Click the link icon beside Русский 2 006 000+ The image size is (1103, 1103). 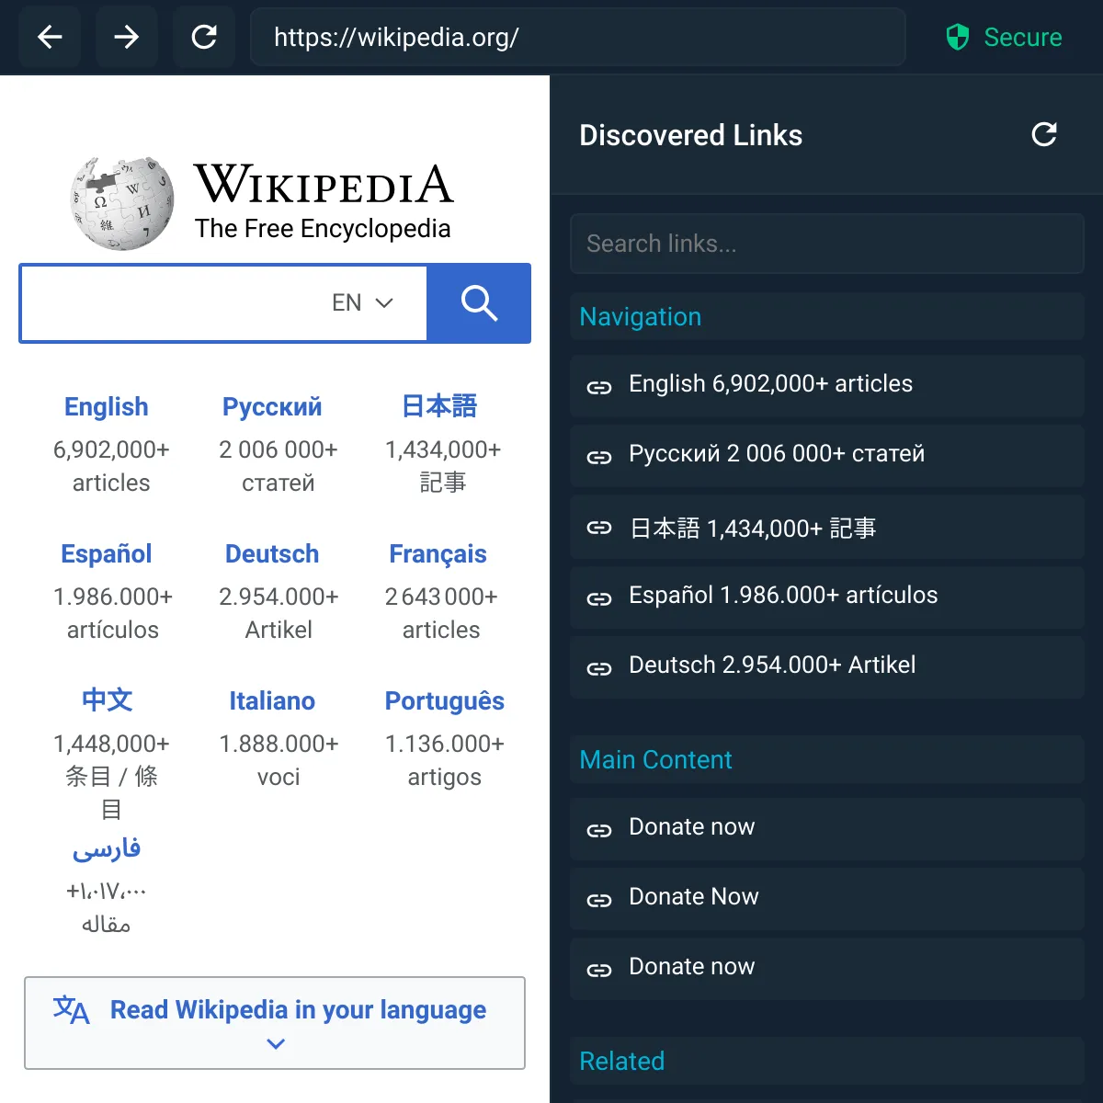point(599,457)
